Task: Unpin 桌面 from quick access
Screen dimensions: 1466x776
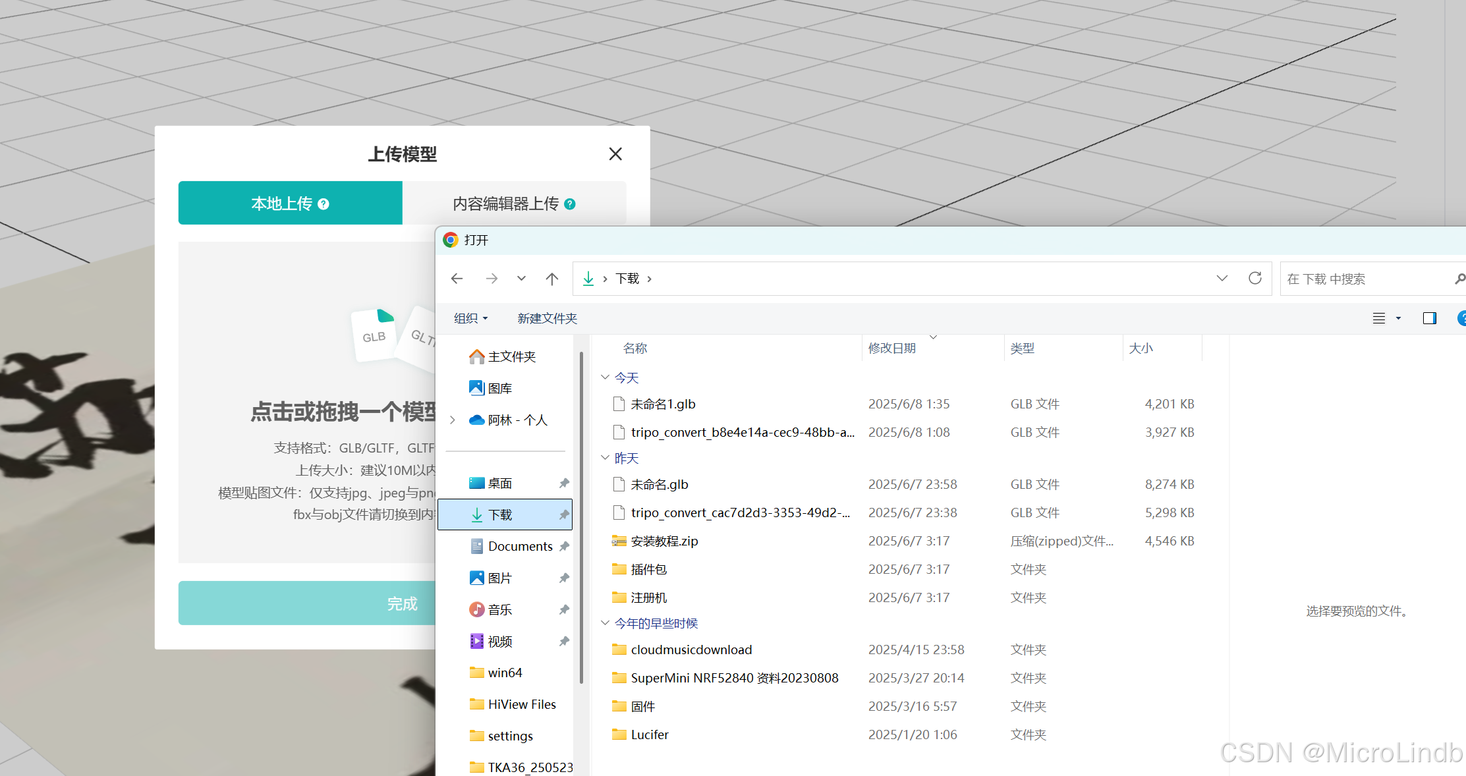Action: 564,483
